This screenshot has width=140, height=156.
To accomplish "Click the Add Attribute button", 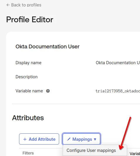I will coord(39,139).
